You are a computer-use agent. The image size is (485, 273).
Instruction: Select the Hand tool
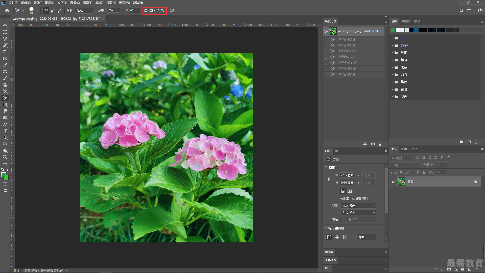[x=5, y=150]
